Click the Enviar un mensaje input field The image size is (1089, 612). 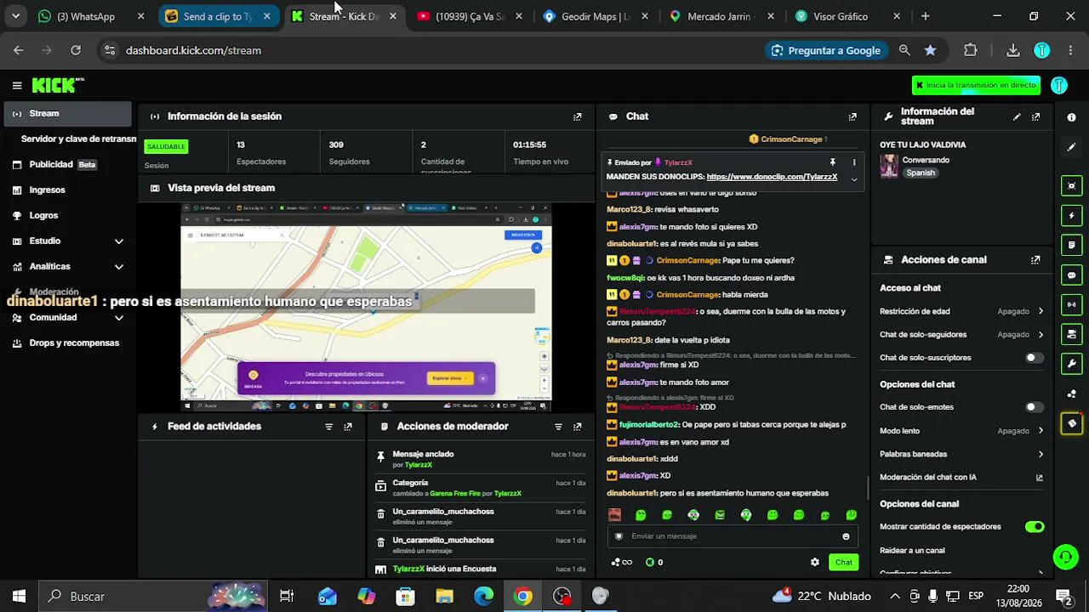pyautogui.click(x=732, y=536)
